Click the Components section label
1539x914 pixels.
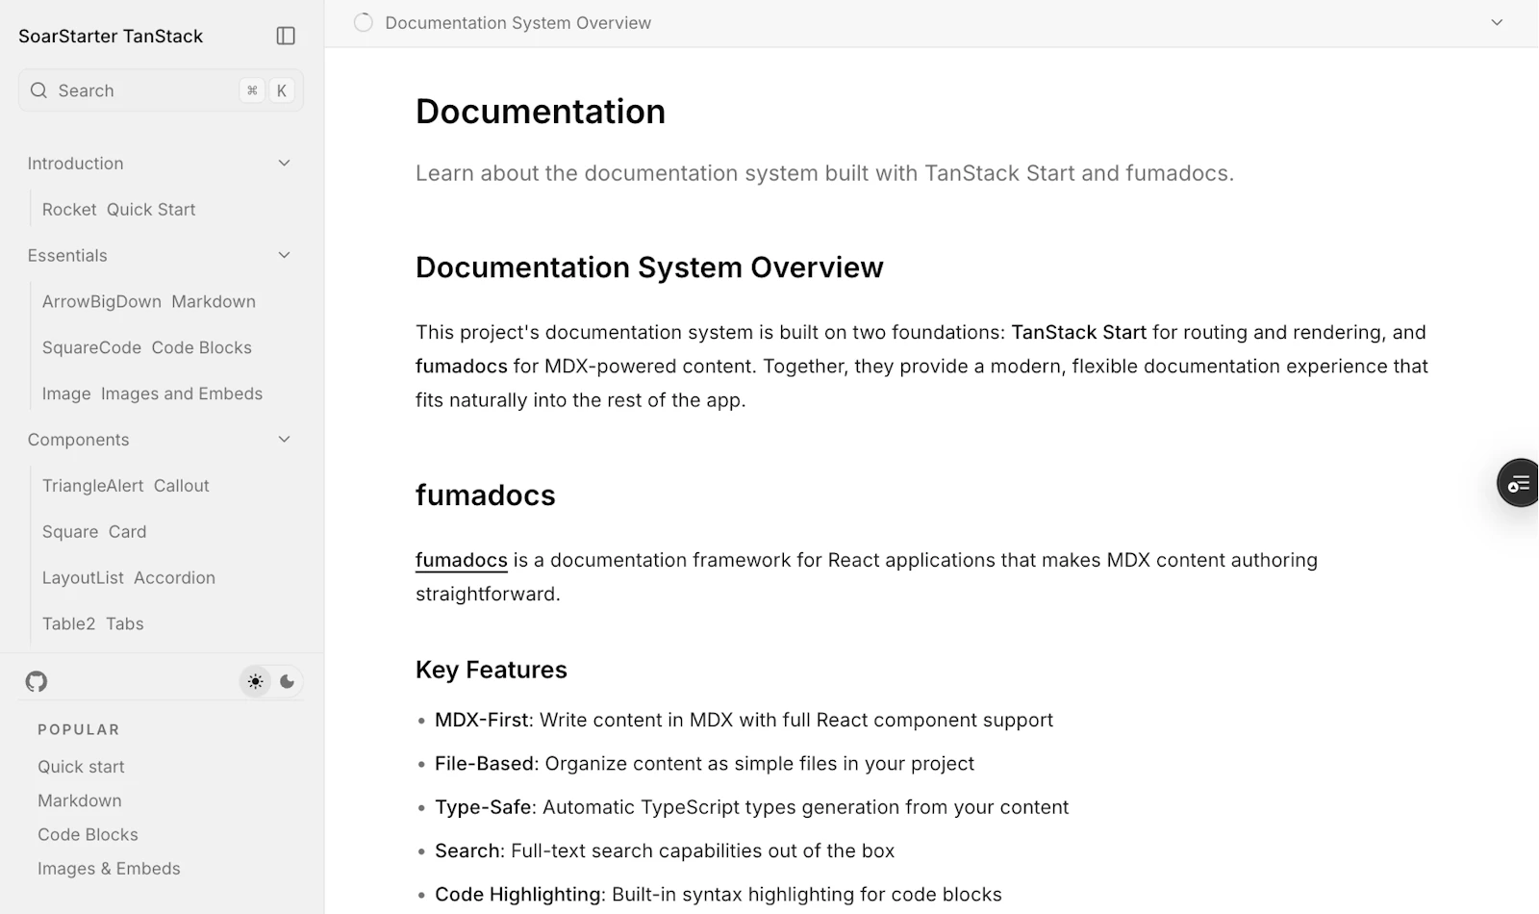(x=78, y=440)
